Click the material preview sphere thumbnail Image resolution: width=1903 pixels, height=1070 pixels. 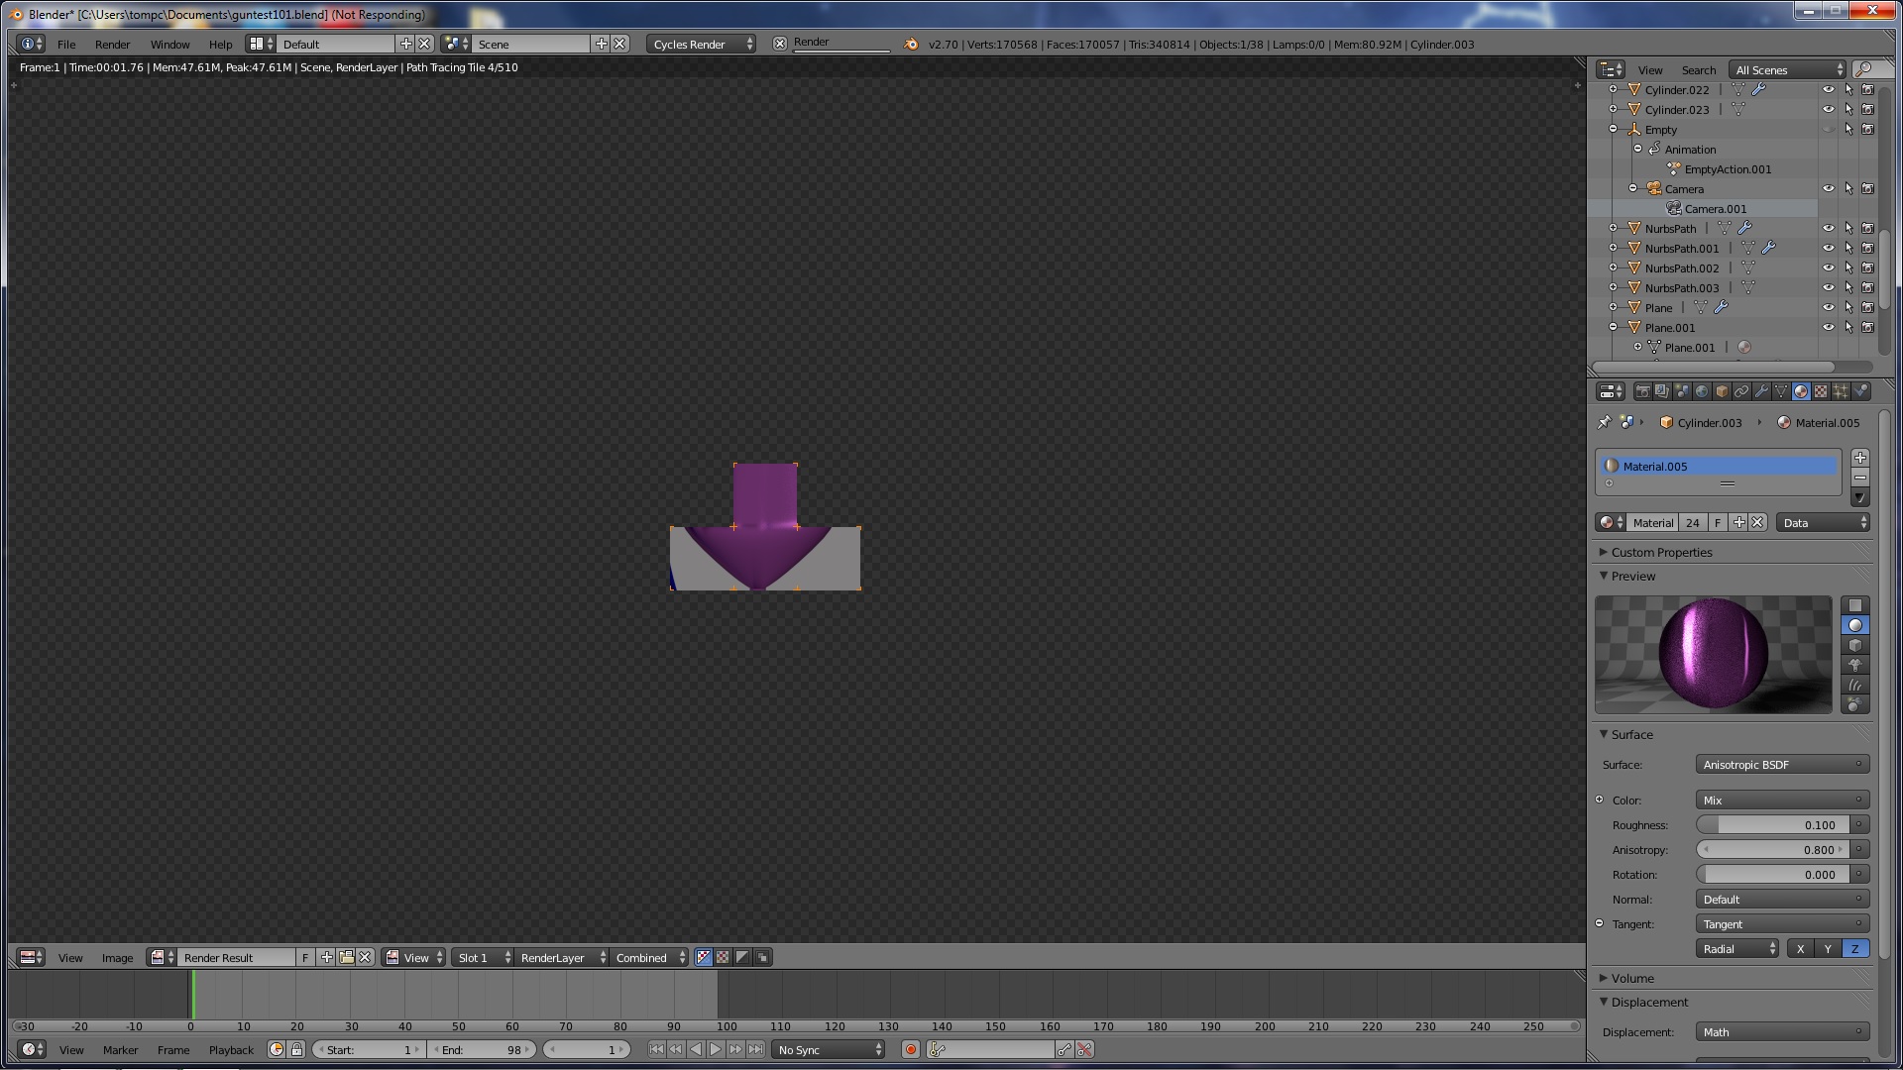(x=1714, y=654)
